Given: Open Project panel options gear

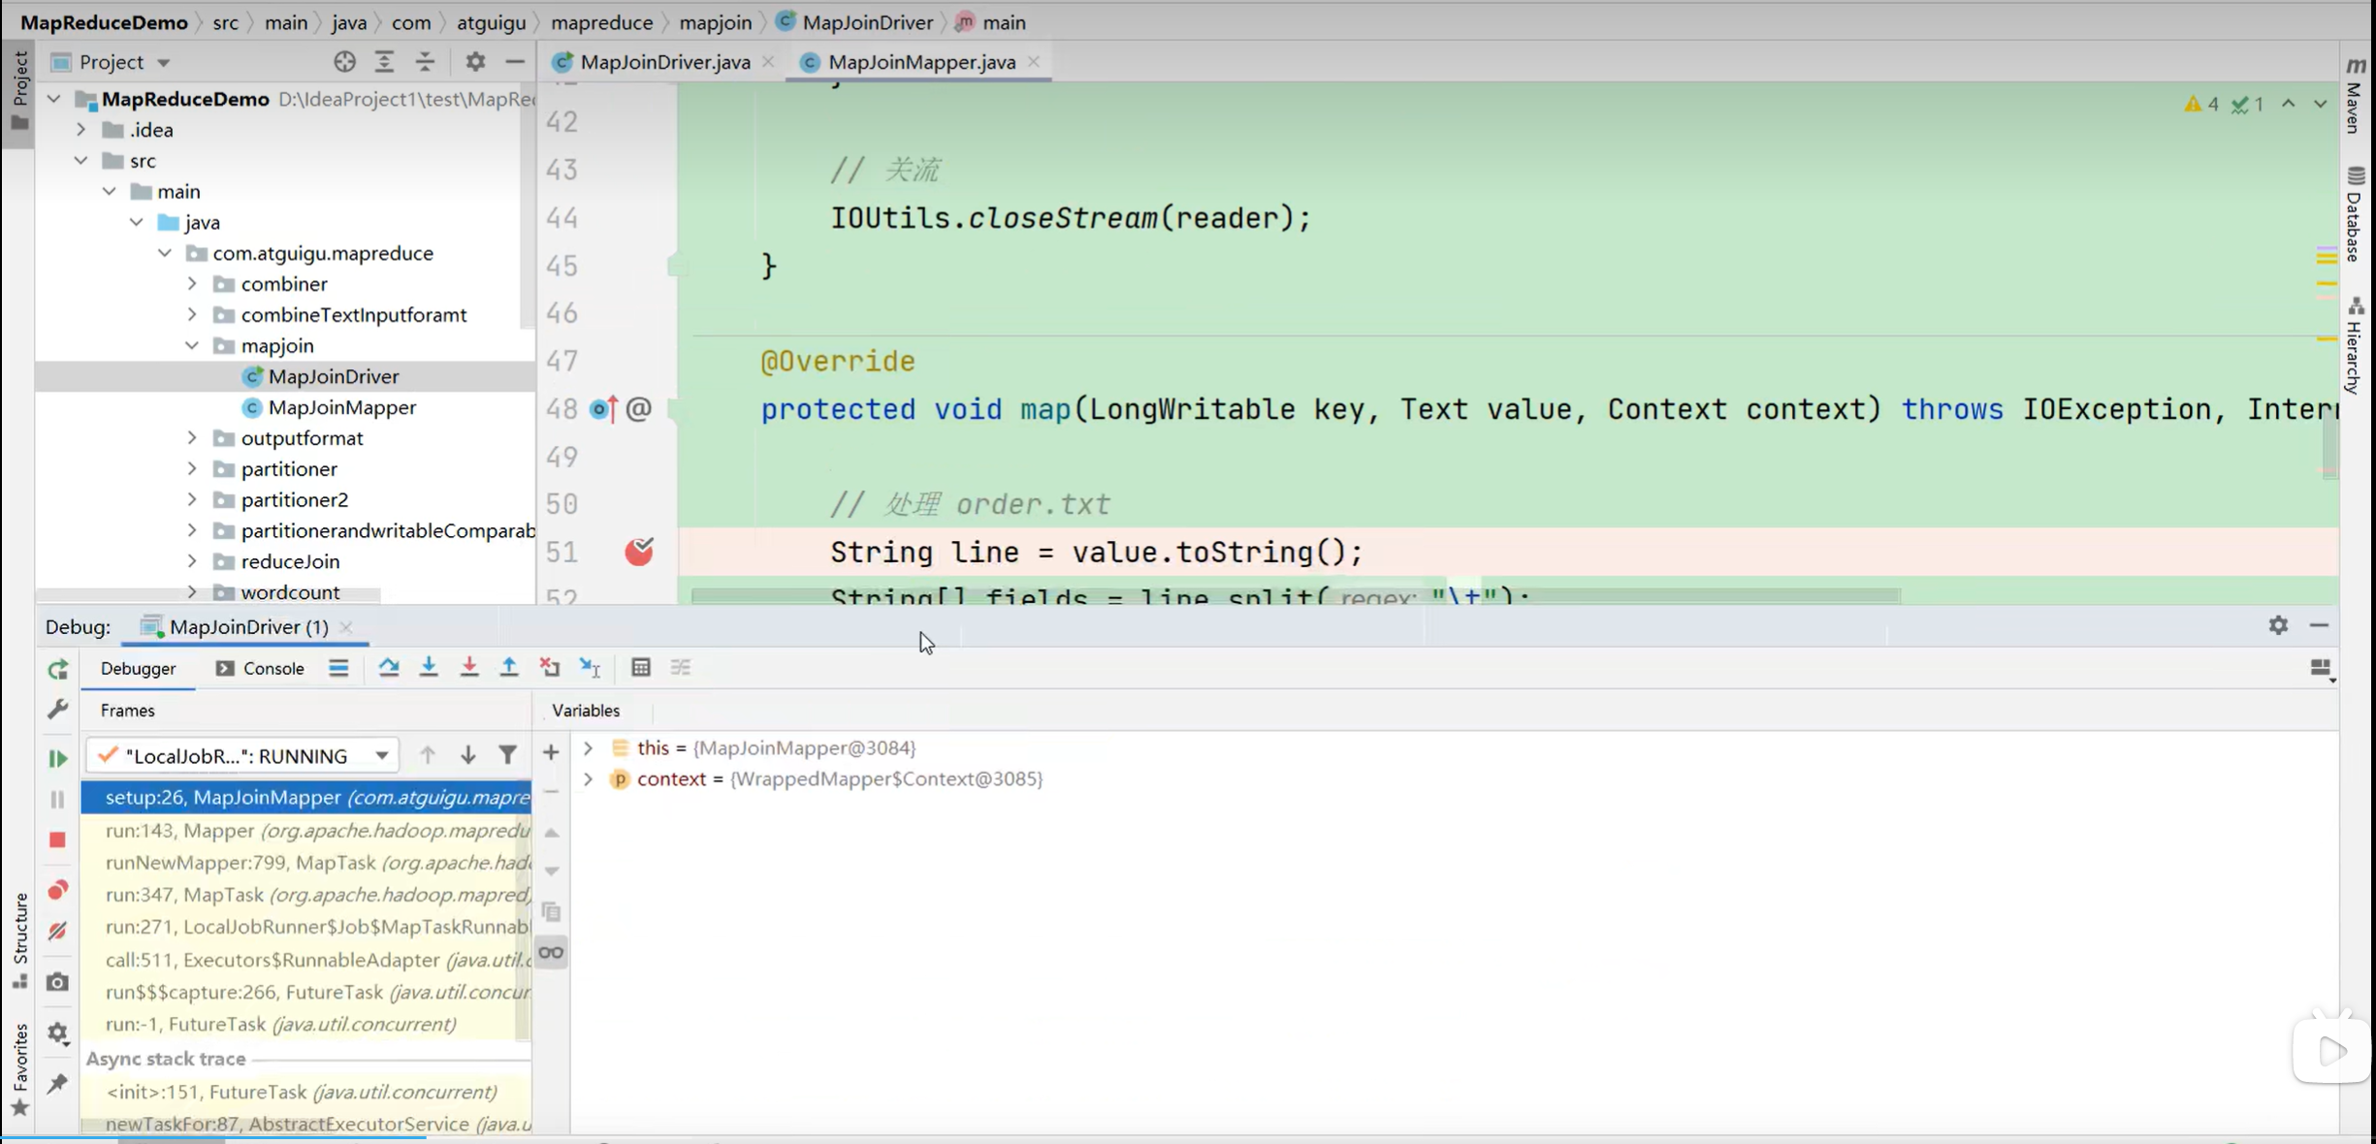Looking at the screenshot, I should point(475,62).
